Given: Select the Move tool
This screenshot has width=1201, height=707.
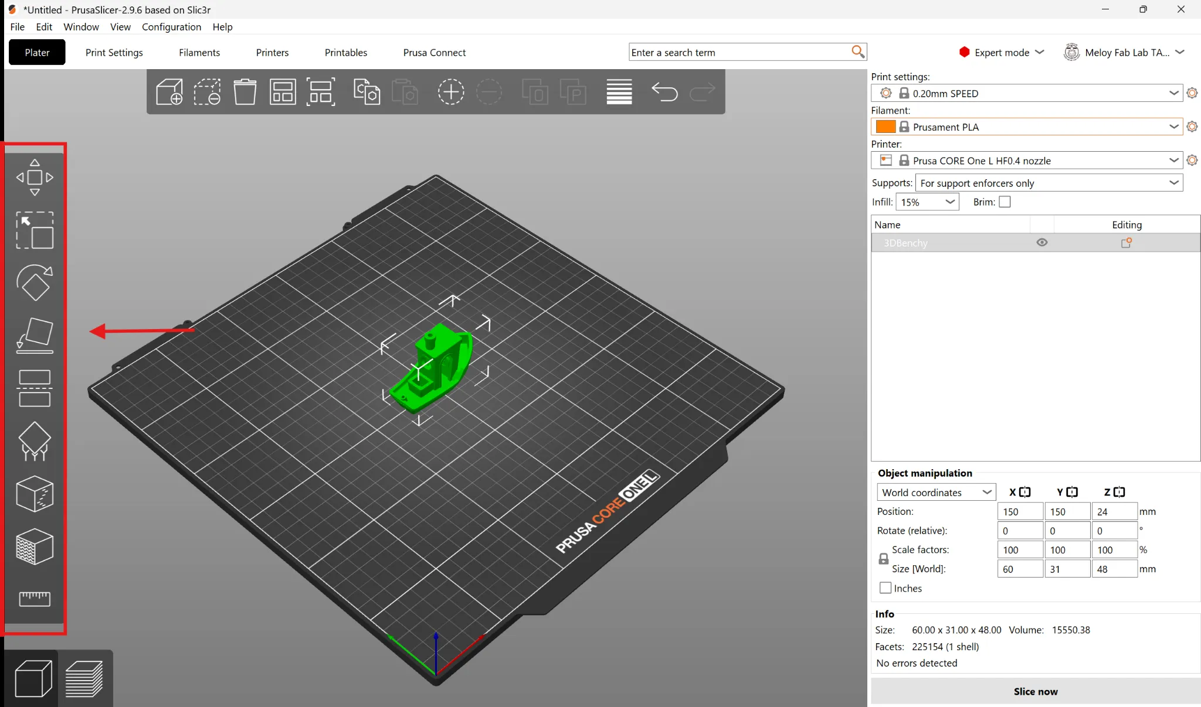Looking at the screenshot, I should coord(35,177).
